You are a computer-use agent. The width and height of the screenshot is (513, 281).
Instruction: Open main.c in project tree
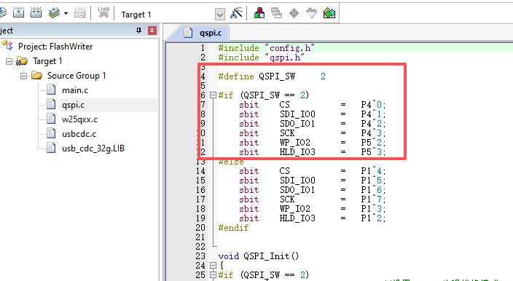pos(75,90)
